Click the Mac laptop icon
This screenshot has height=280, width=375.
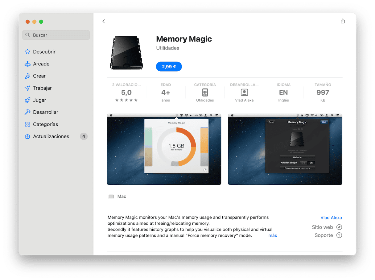click(111, 197)
